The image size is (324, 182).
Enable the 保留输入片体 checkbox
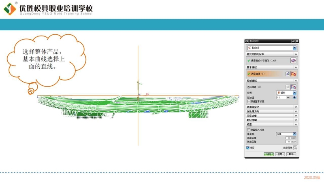(x=248, y=129)
